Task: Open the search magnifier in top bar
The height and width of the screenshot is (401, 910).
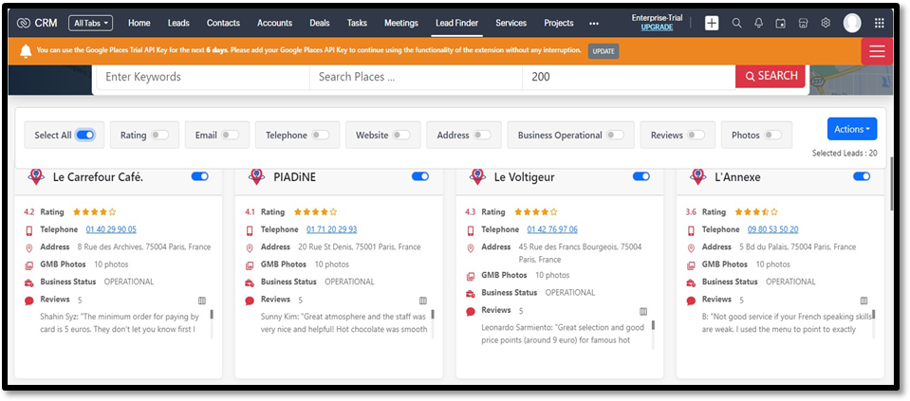Action: (736, 23)
